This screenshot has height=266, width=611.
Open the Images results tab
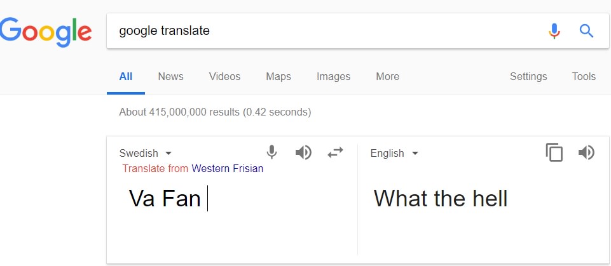click(333, 76)
